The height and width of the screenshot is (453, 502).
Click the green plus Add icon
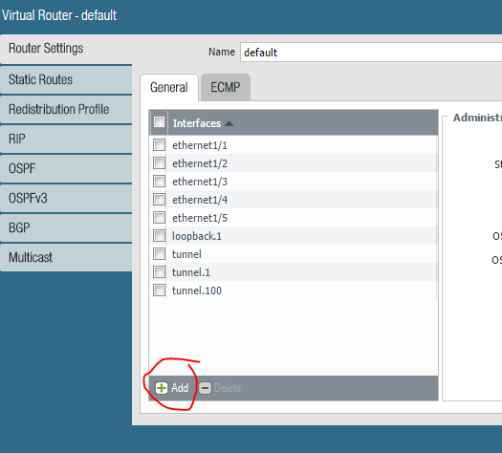[x=162, y=388]
